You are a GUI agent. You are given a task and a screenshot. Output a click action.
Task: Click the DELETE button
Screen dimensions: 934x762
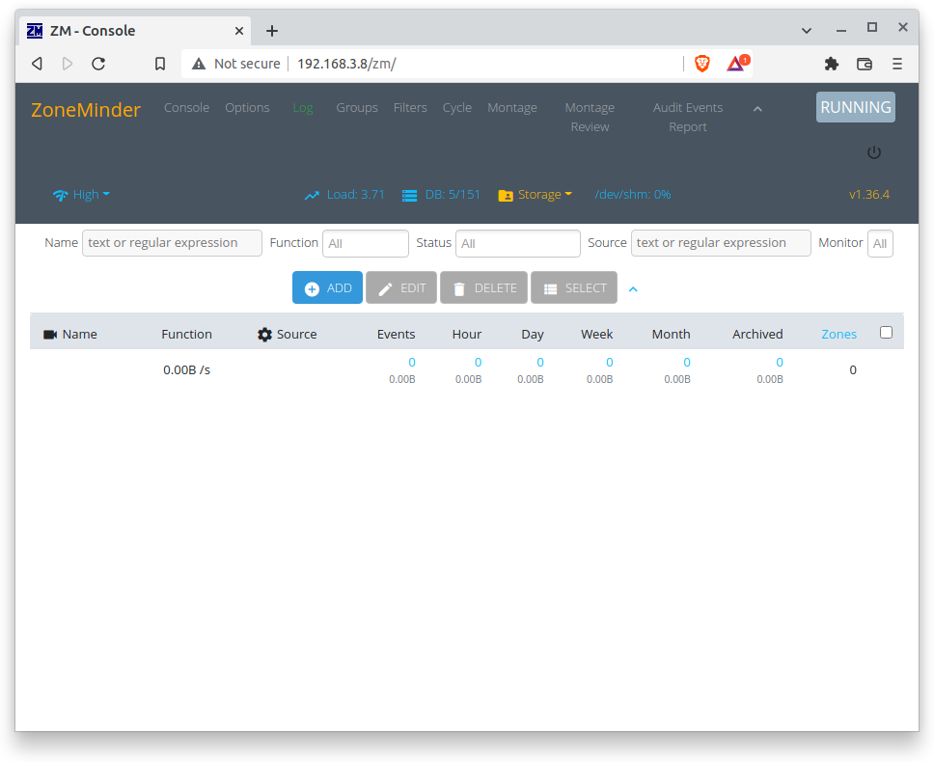(483, 287)
